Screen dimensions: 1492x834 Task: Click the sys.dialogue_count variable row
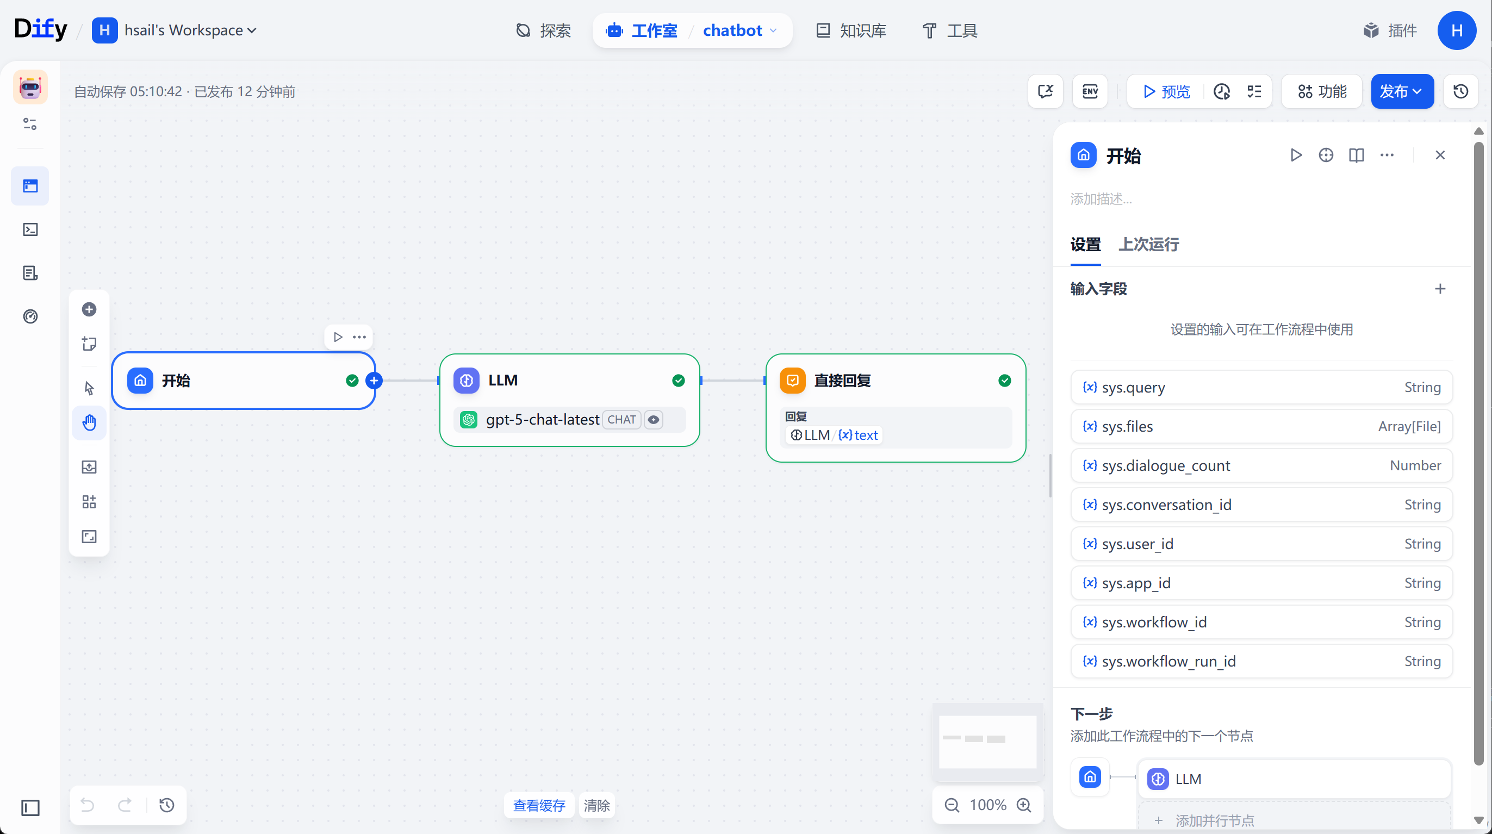(1261, 465)
